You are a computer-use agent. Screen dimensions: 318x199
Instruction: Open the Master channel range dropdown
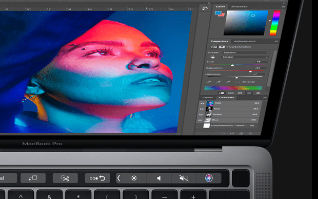[245, 57]
